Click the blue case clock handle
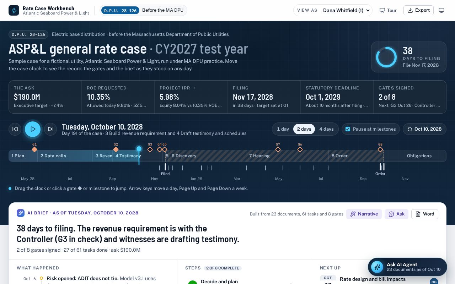The width and height of the screenshot is (455, 284). coord(139,149)
